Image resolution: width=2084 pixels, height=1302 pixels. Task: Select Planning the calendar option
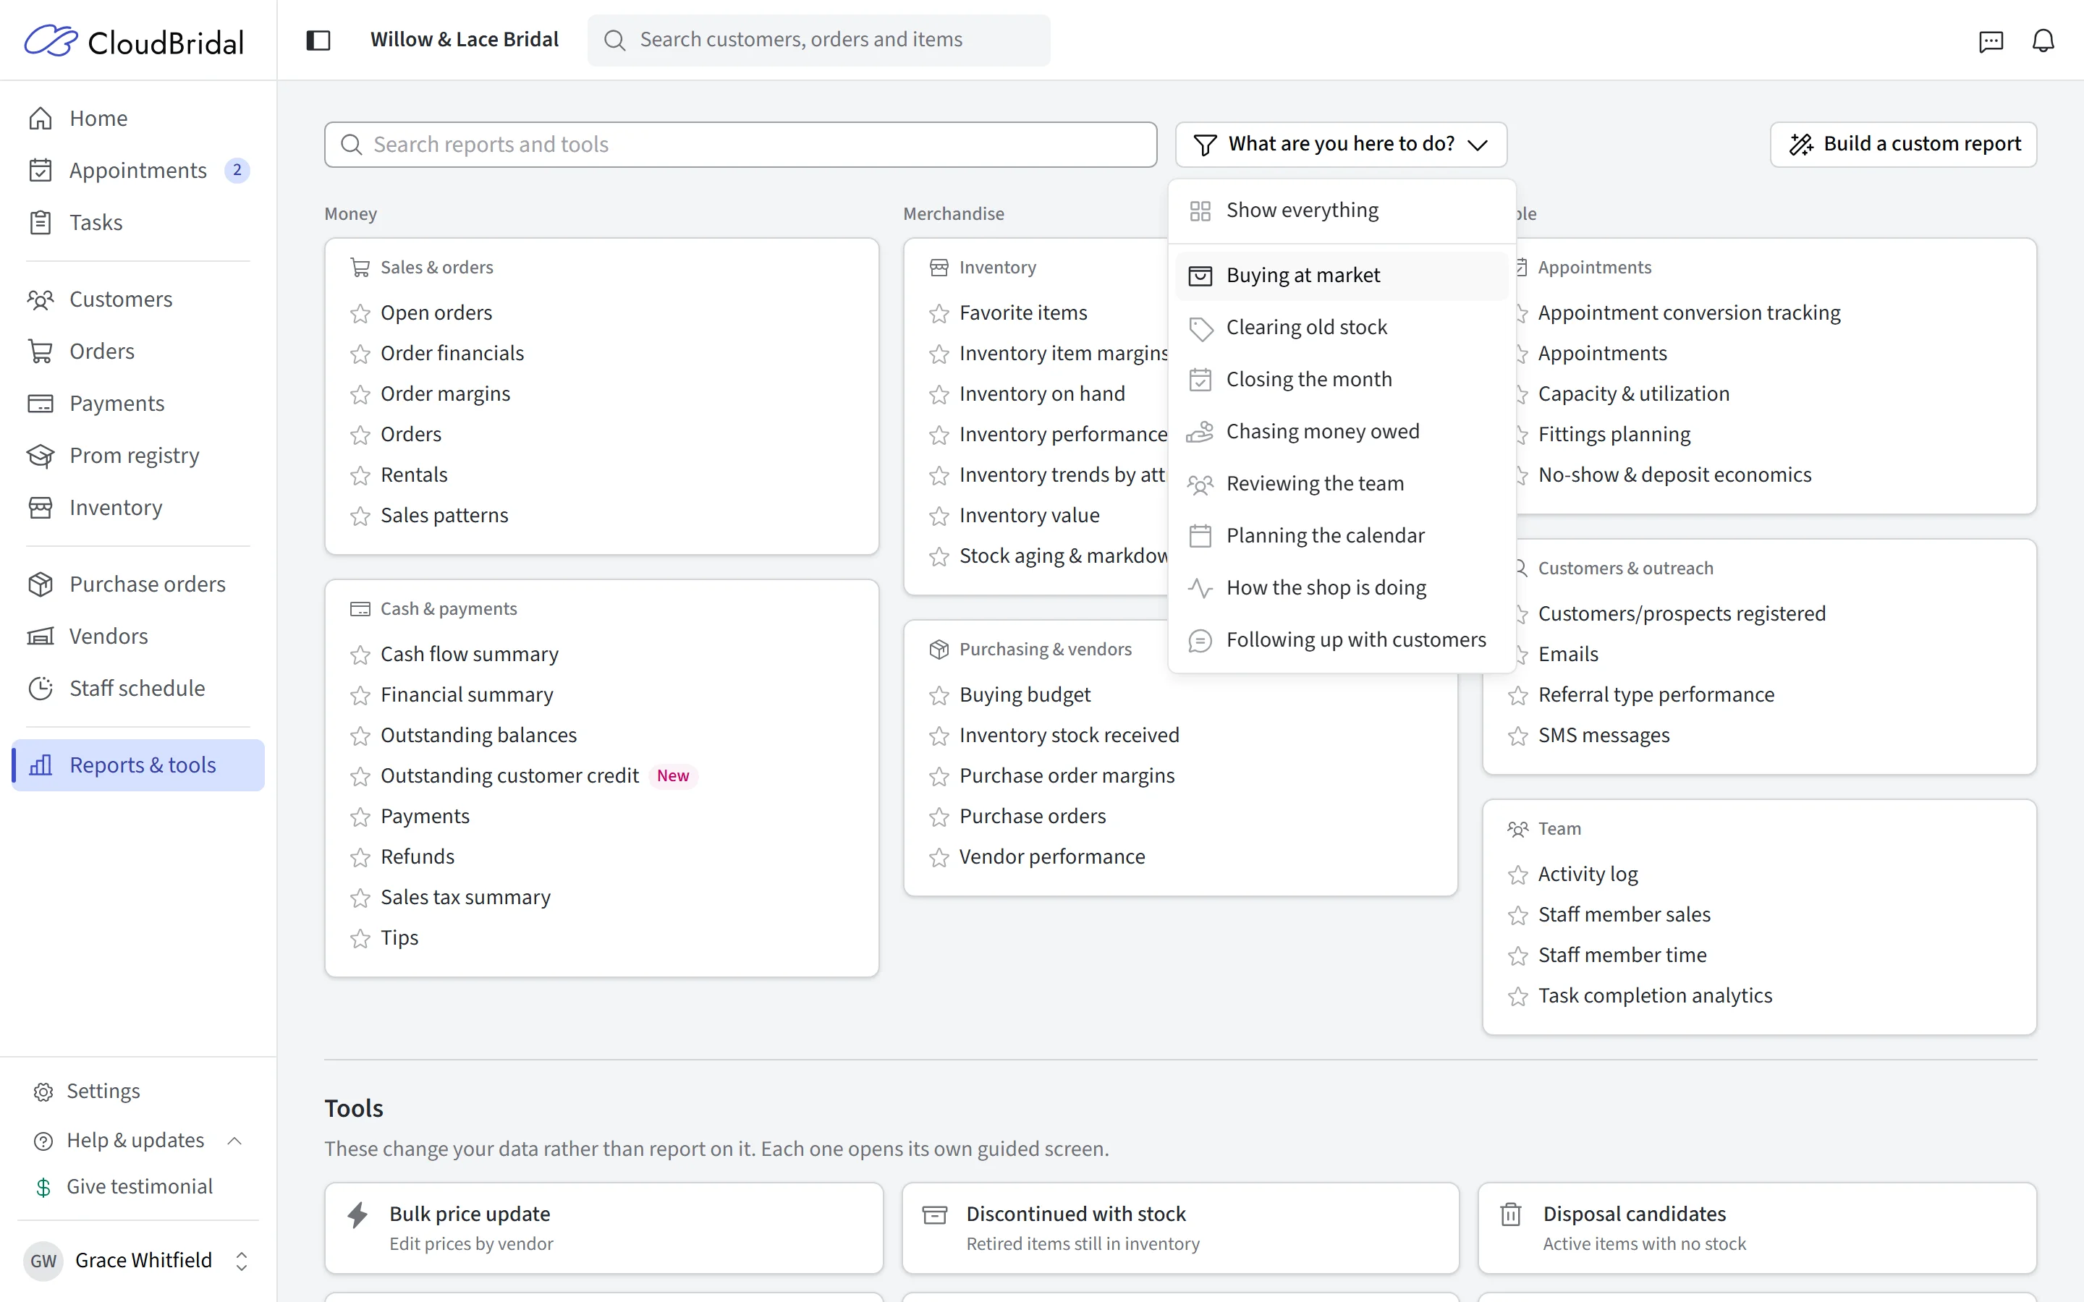(x=1341, y=535)
